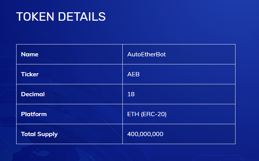
Task: Click the decimal value 18
Action: 131,94
